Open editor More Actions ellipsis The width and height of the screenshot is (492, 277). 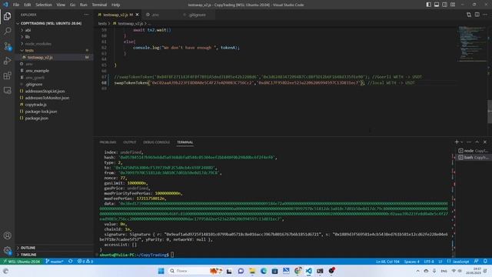click(x=485, y=15)
